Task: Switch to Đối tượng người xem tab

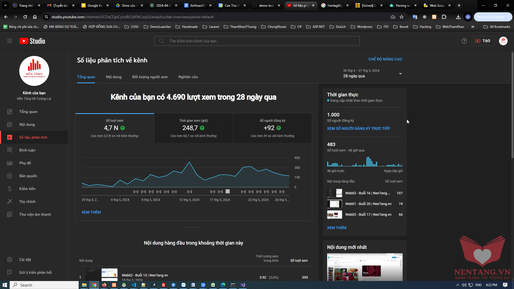Action: click(150, 77)
